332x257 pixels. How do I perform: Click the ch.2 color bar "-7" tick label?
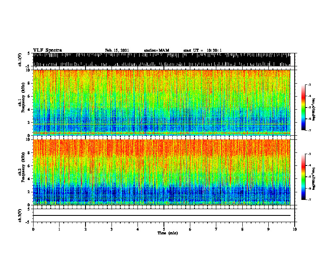(x=309, y=199)
